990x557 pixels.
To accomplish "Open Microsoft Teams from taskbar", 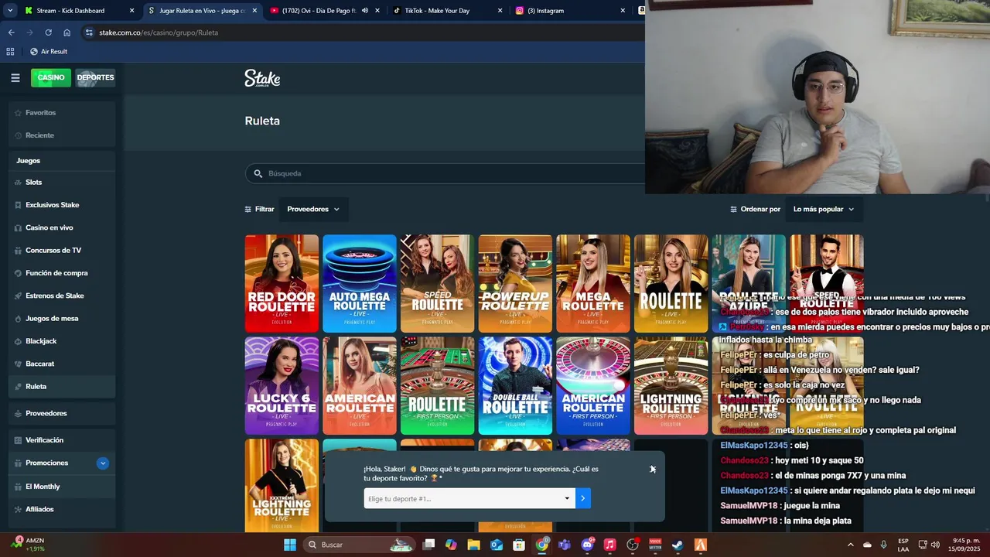I will point(565,545).
